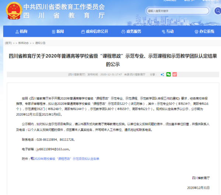221x195 pixels.
Task: Share the article via Weibo icon
Action: (x=175, y=74)
